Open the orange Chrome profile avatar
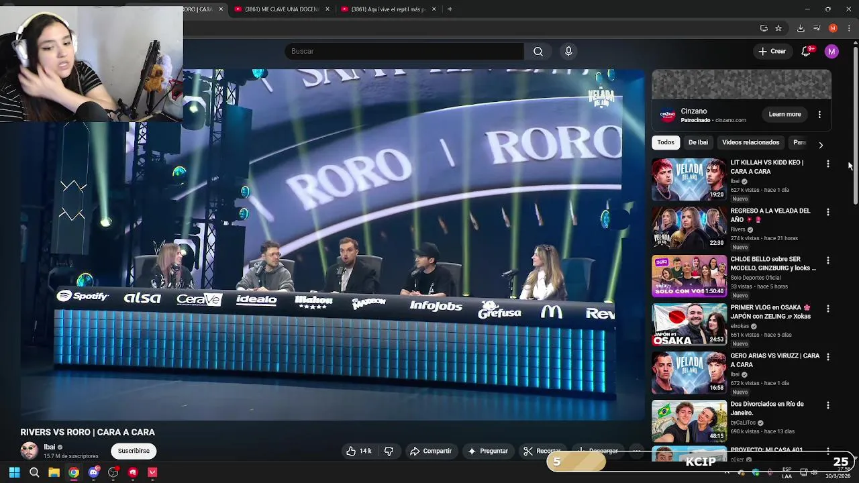This screenshot has width=859, height=483. pos(833,28)
